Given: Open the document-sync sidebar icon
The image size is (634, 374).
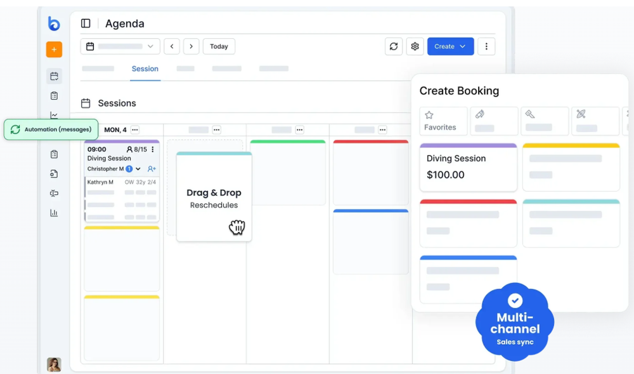Looking at the screenshot, I should 54,173.
